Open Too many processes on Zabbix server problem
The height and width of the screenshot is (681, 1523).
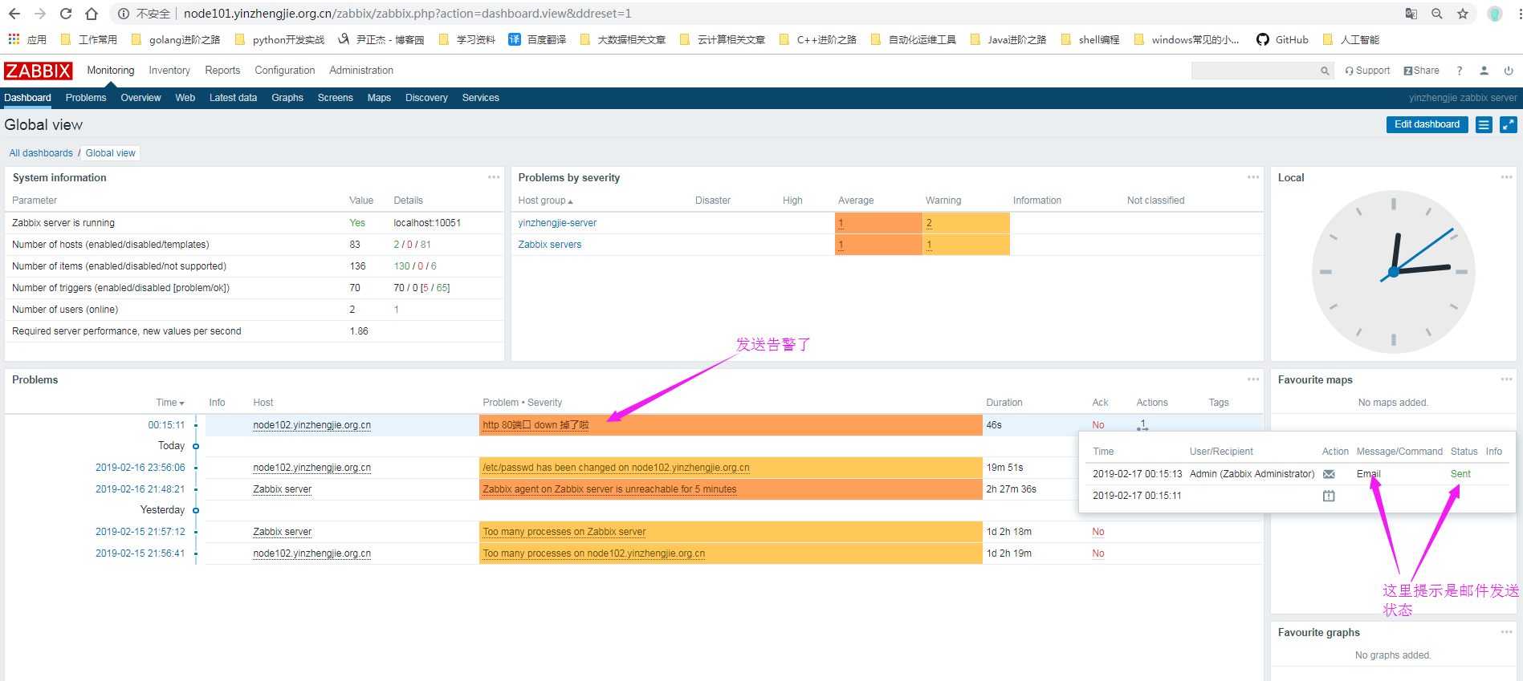coord(564,532)
